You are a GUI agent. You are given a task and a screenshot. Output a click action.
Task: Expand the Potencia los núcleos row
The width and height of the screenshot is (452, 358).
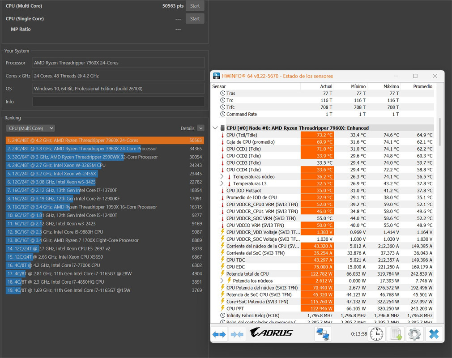tap(222, 281)
